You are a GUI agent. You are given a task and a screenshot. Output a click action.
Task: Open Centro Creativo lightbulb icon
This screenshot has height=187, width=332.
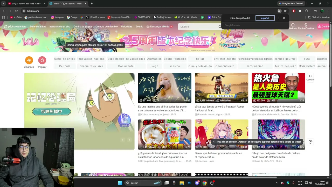coord(306,25)
